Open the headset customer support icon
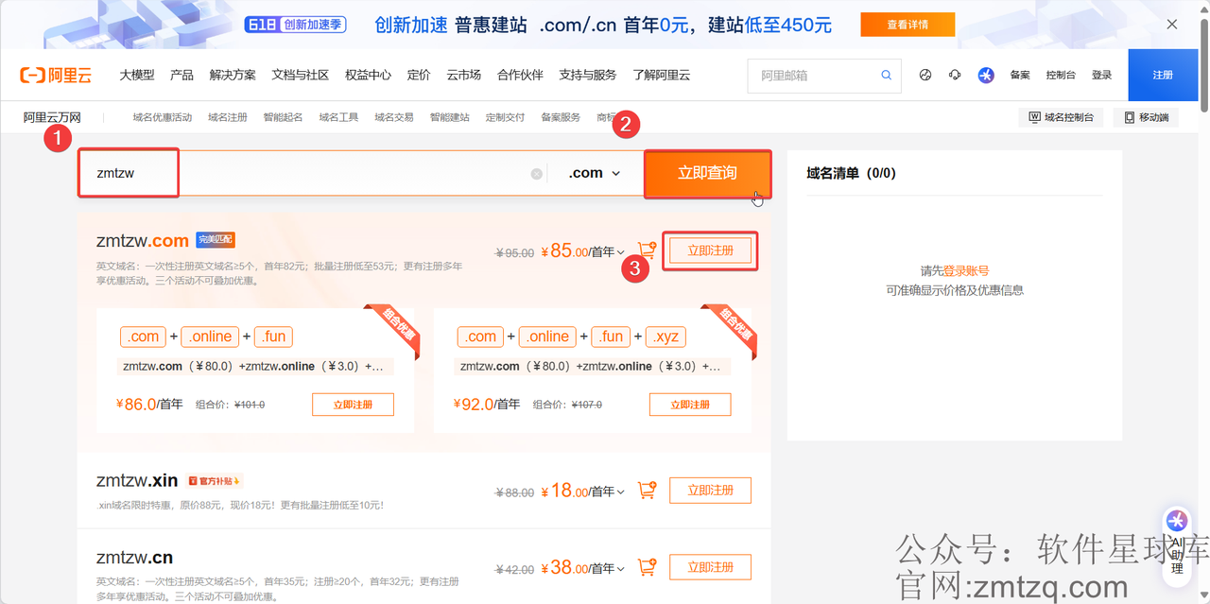 tap(955, 75)
